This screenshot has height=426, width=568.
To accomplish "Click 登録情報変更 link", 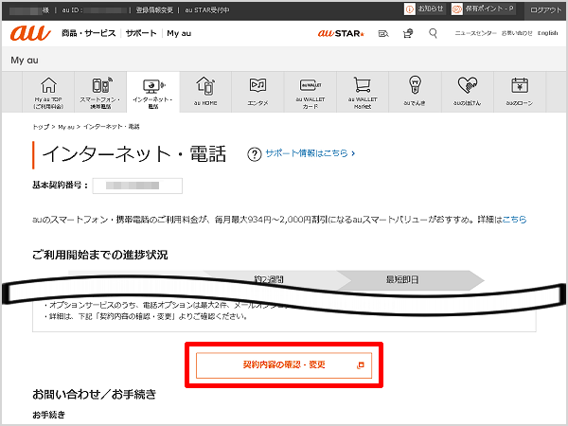I will pyautogui.click(x=154, y=10).
